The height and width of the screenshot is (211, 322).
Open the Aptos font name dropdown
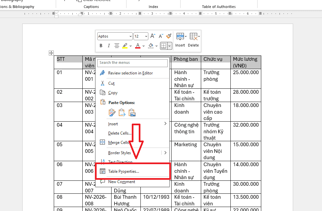(130, 37)
